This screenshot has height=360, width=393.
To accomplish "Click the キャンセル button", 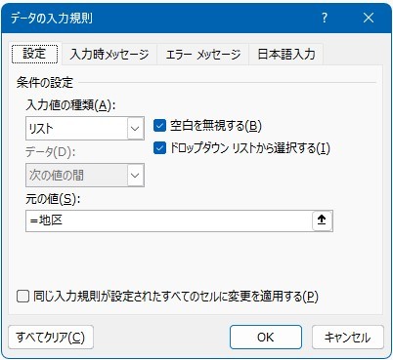I will (348, 338).
